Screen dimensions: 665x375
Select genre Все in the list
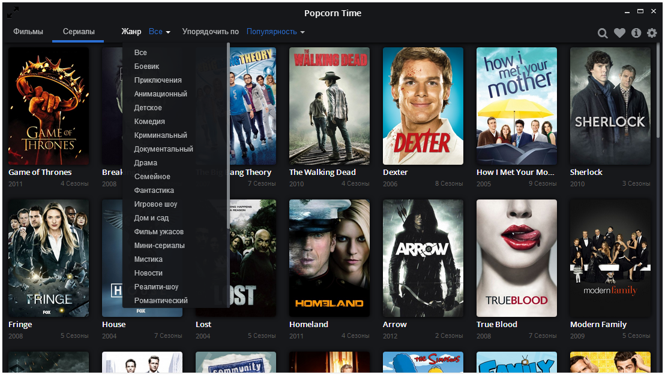click(x=140, y=53)
